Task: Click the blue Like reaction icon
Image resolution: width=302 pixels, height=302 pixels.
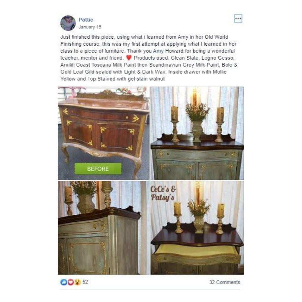Action: (x=64, y=282)
